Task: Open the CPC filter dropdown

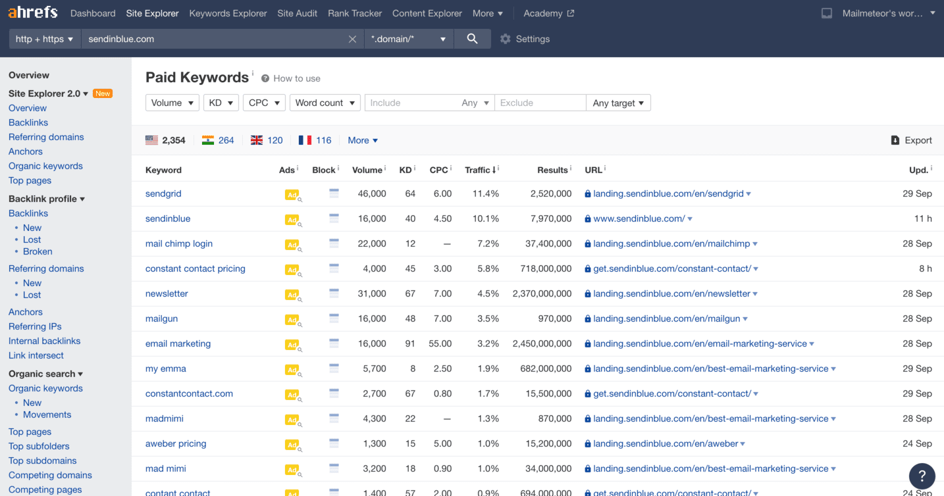Action: (x=263, y=103)
